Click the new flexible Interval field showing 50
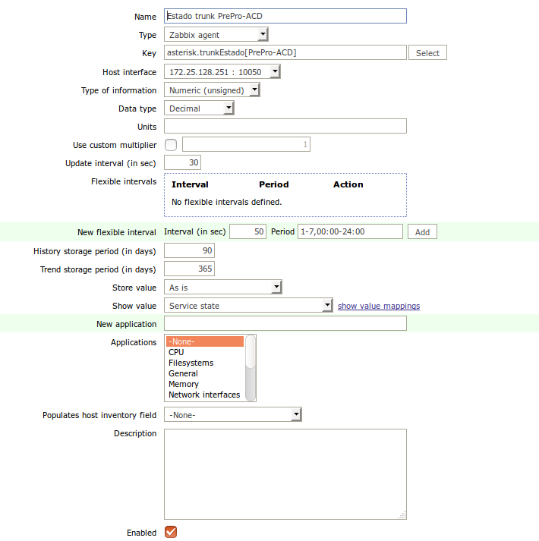Image resolution: width=539 pixels, height=541 pixels. (247, 231)
